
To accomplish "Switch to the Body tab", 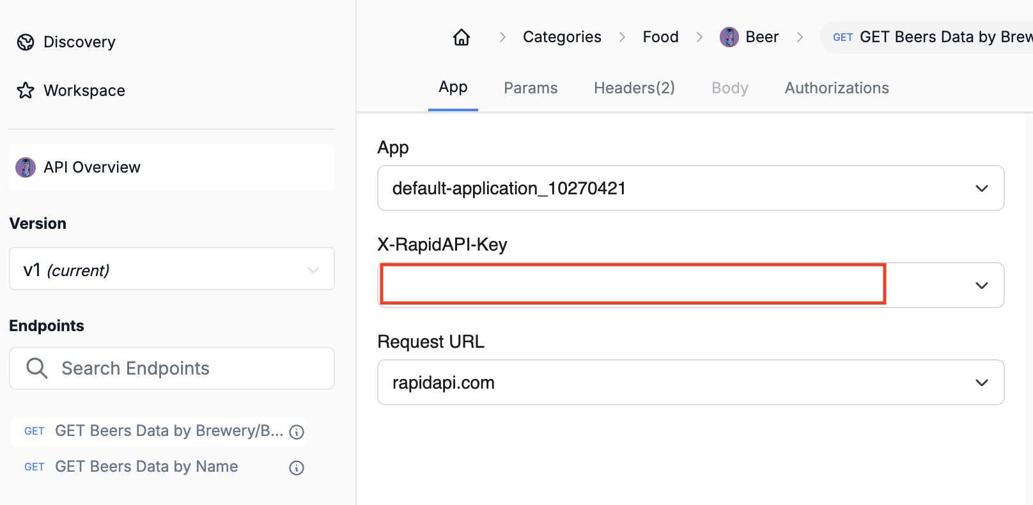I will click(730, 88).
